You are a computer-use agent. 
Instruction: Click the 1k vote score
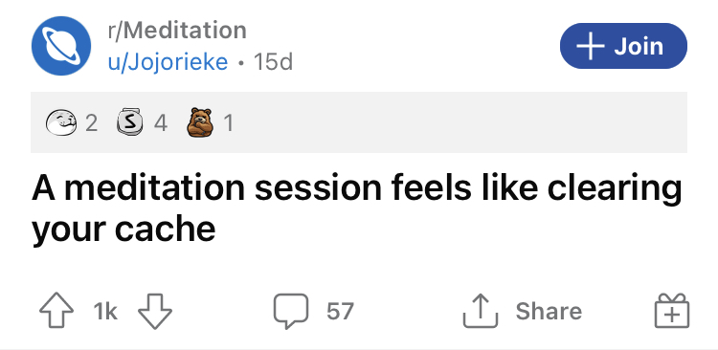105,312
